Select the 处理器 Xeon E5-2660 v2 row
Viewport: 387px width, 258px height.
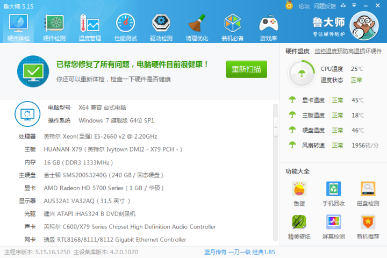(x=88, y=137)
